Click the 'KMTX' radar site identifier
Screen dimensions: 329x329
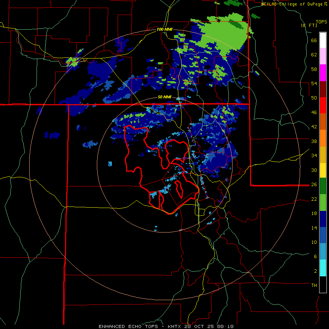point(174,326)
